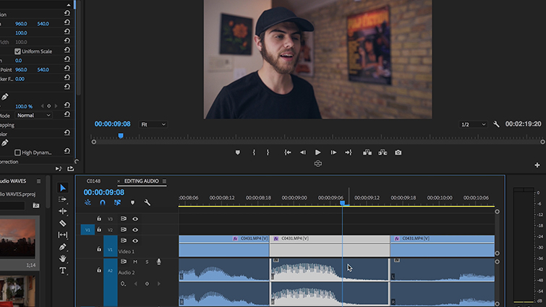
Task: Enable the High Dynamic Range checkbox
Action: click(18, 152)
